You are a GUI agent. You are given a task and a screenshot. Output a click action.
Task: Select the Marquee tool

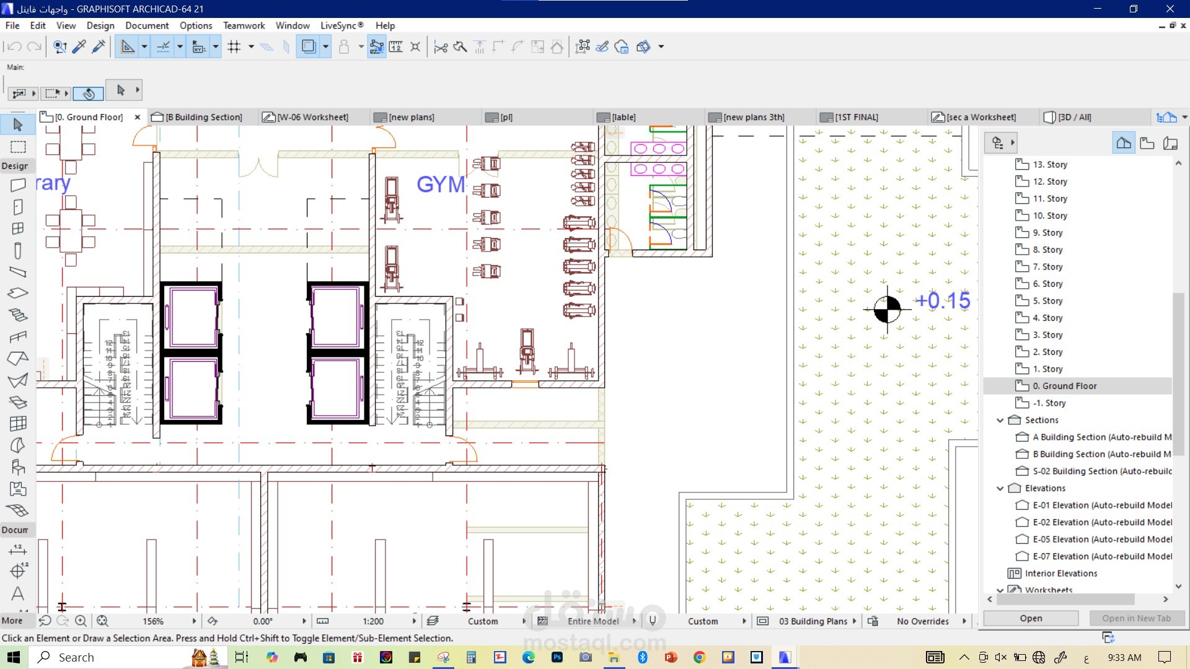(18, 147)
